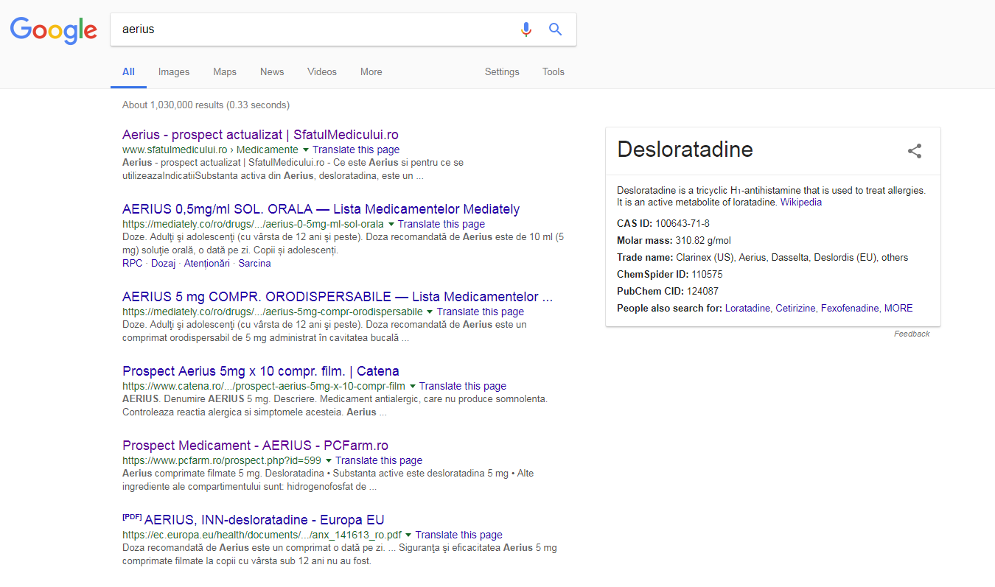Click the About 1,030,000 results text
The height and width of the screenshot is (587, 995).
click(x=206, y=105)
